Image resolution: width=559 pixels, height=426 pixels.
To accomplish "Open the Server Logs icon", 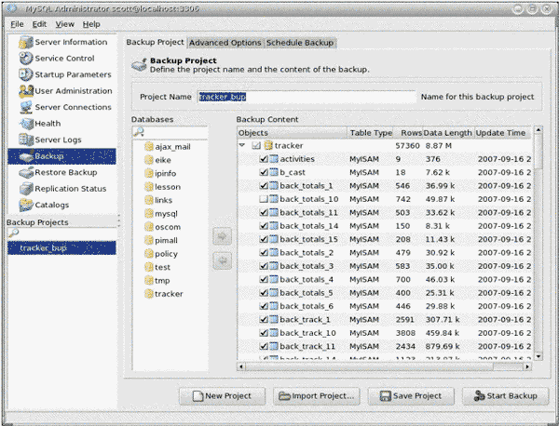I will click(x=26, y=140).
